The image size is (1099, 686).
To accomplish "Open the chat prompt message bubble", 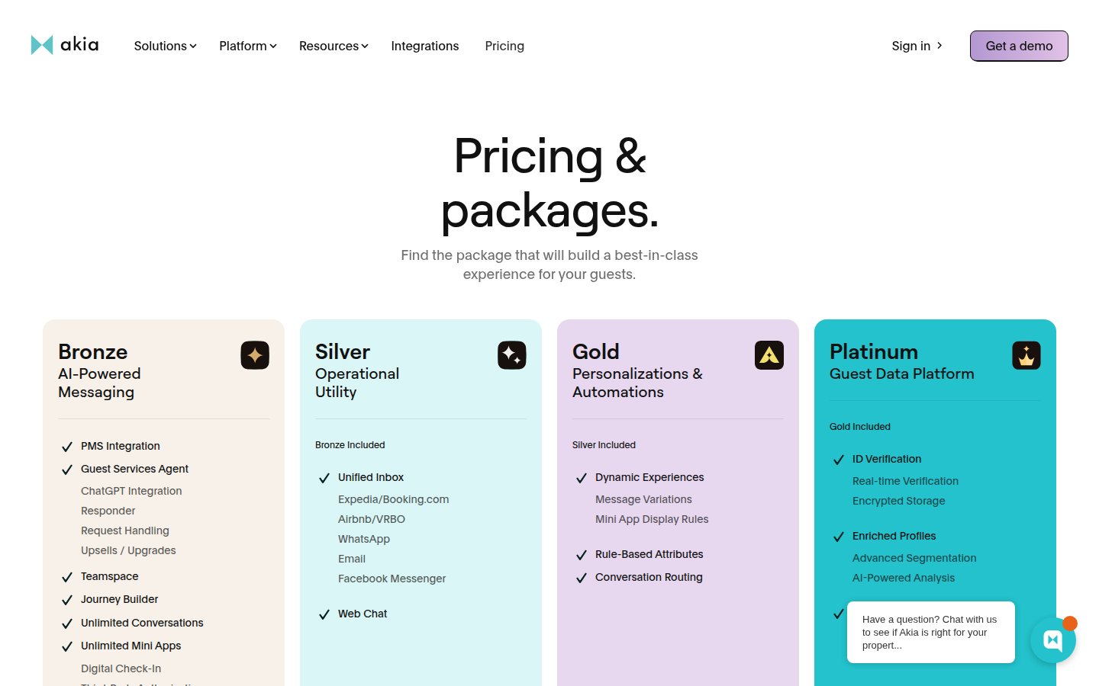I will click(930, 632).
